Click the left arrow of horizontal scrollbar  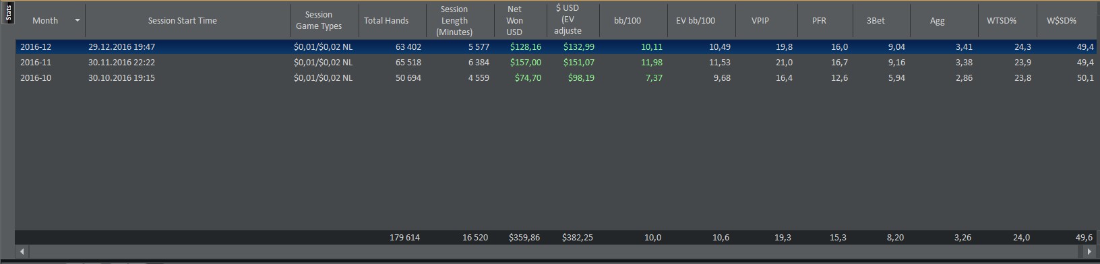pos(22,252)
